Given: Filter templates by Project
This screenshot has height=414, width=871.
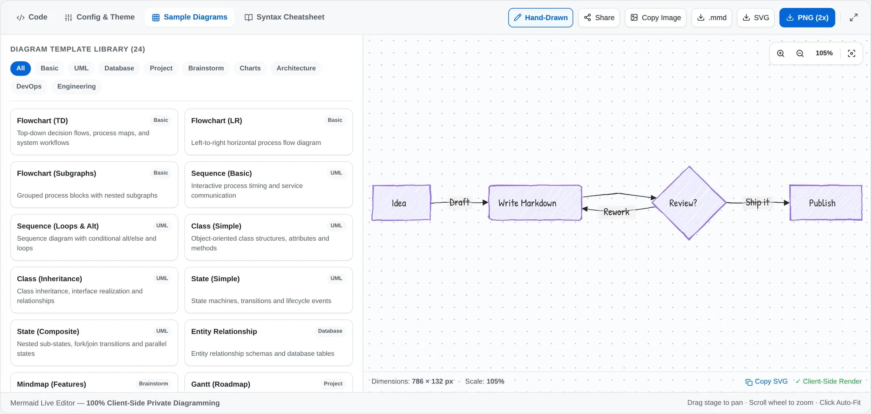Looking at the screenshot, I should (x=161, y=68).
